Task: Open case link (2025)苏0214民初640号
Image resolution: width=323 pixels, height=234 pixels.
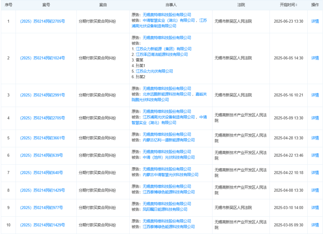Action: click(41, 173)
